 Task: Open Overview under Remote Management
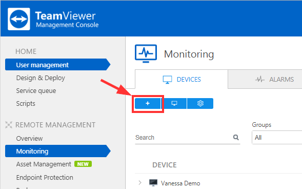(29, 139)
